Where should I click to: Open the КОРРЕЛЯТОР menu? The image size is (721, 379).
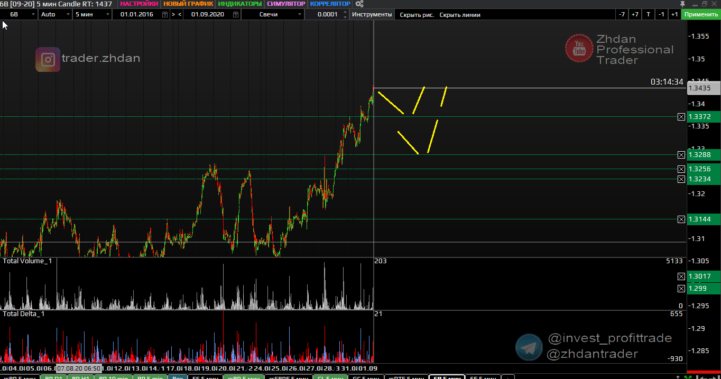point(330,4)
